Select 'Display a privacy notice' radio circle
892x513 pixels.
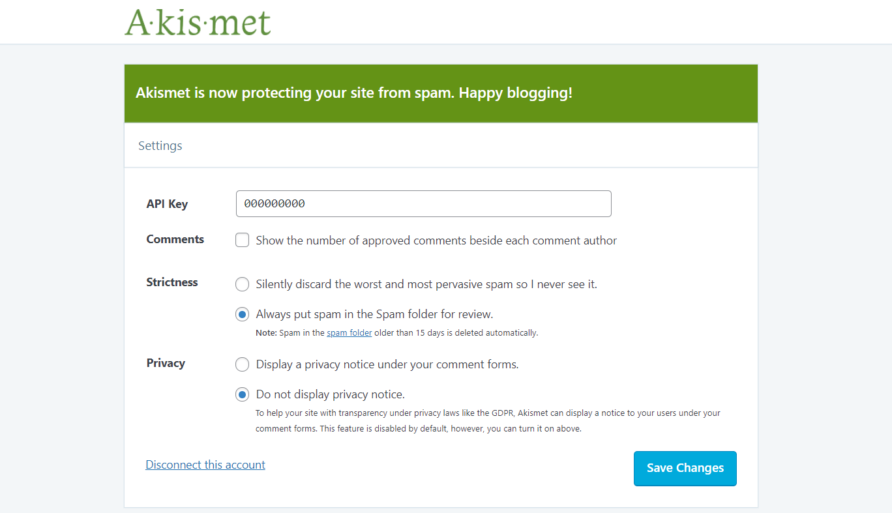coord(243,364)
